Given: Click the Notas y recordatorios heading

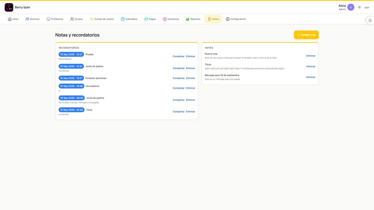Looking at the screenshot, I should 78,35.
